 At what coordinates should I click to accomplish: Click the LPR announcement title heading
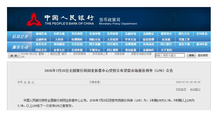[x=109, y=71]
